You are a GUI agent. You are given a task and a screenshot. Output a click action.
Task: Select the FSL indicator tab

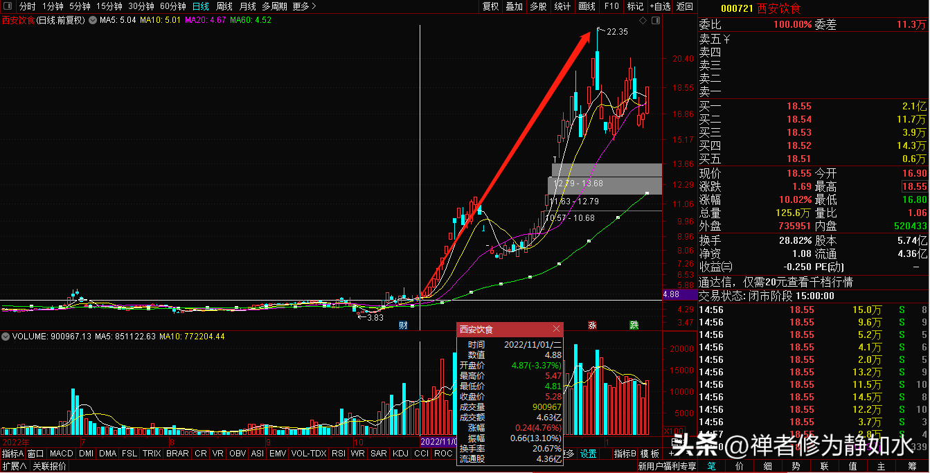(x=129, y=454)
